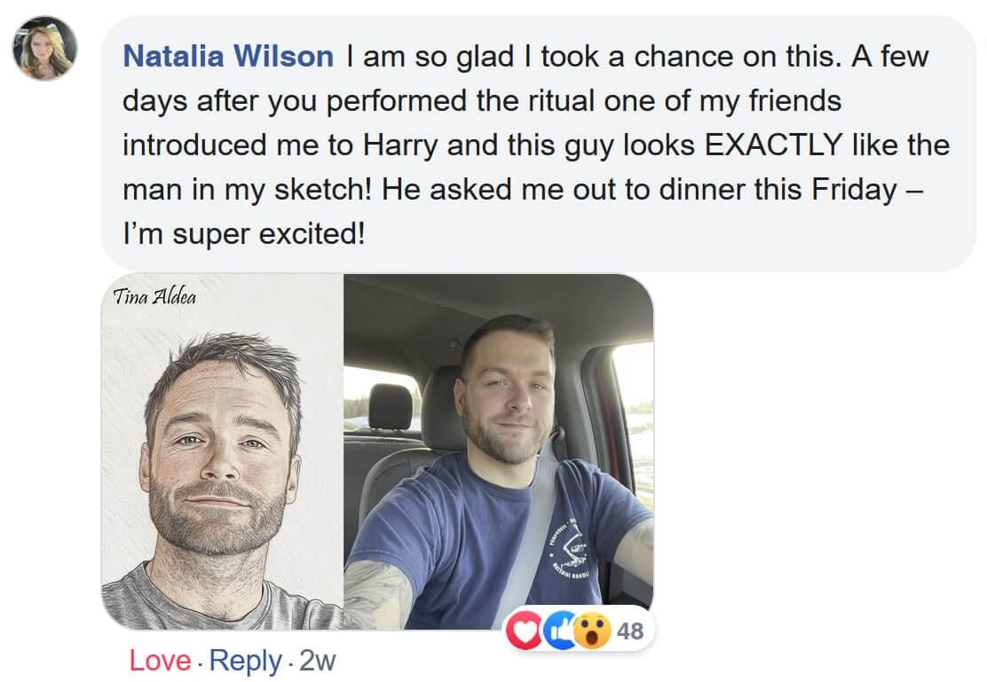
Task: Click the blue thumbs-up reaction icon
Action: 557,631
